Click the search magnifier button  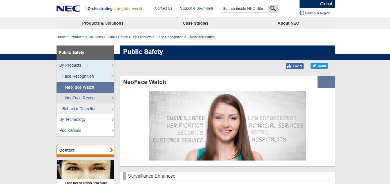tap(273, 8)
